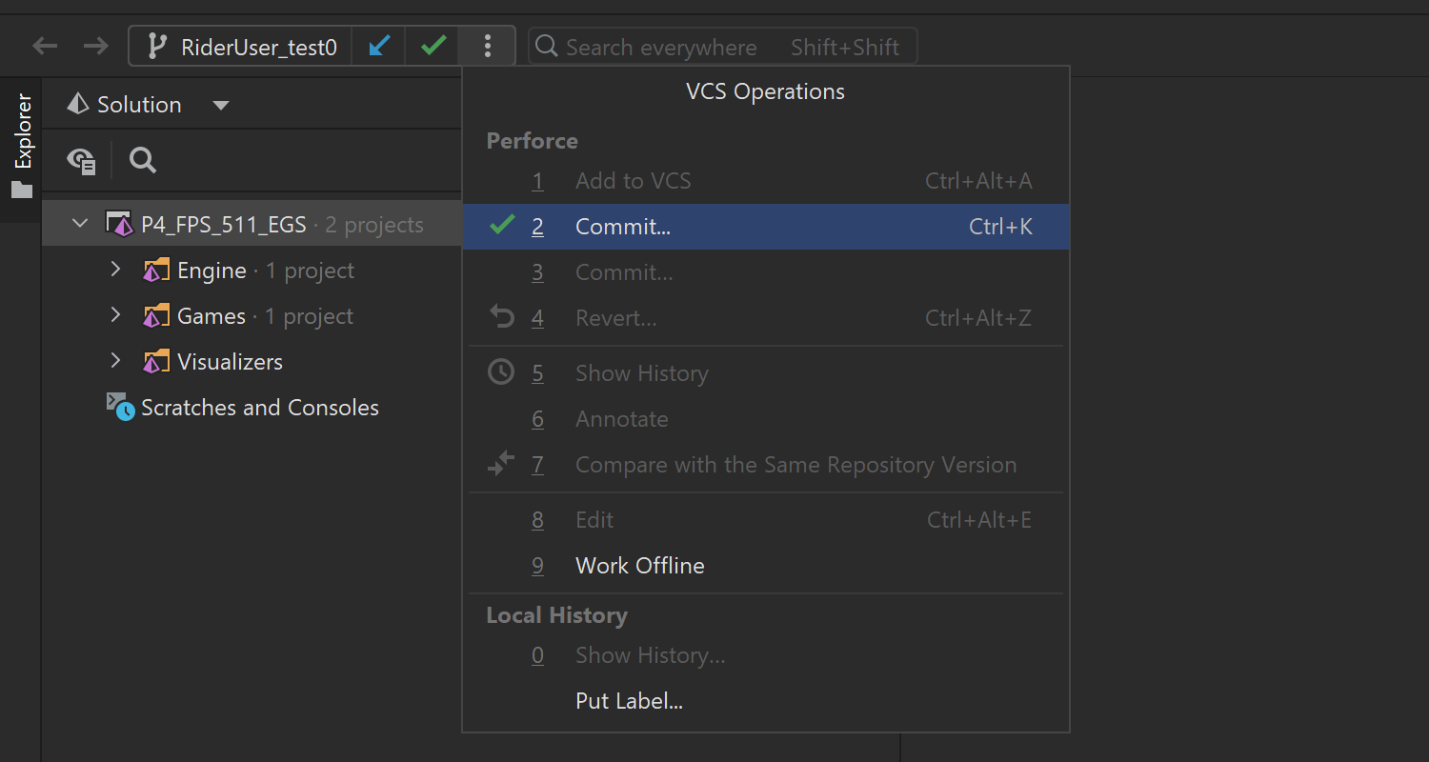The image size is (1429, 762).
Task: Click the three-dot VCS more options button
Action: [x=488, y=46]
